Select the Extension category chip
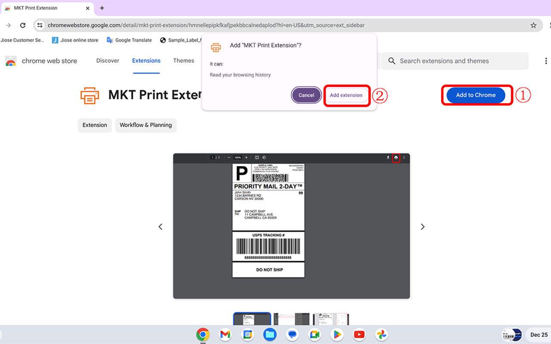The height and width of the screenshot is (344, 551). [x=95, y=125]
